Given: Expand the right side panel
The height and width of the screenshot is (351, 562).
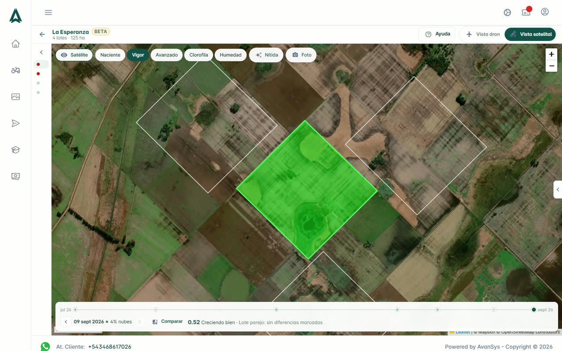Looking at the screenshot, I should (x=558, y=190).
